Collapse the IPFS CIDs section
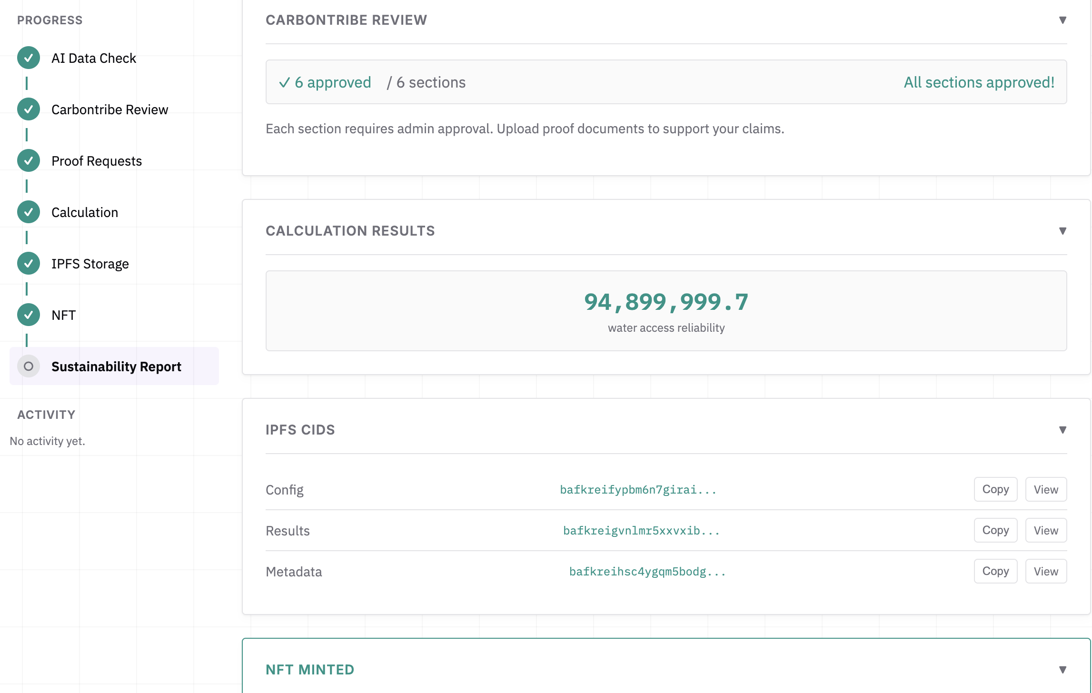The width and height of the screenshot is (1092, 693). pos(1062,430)
